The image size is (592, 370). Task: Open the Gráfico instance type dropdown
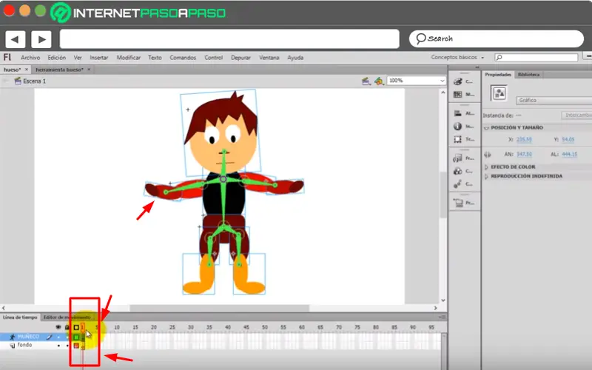[554, 101]
